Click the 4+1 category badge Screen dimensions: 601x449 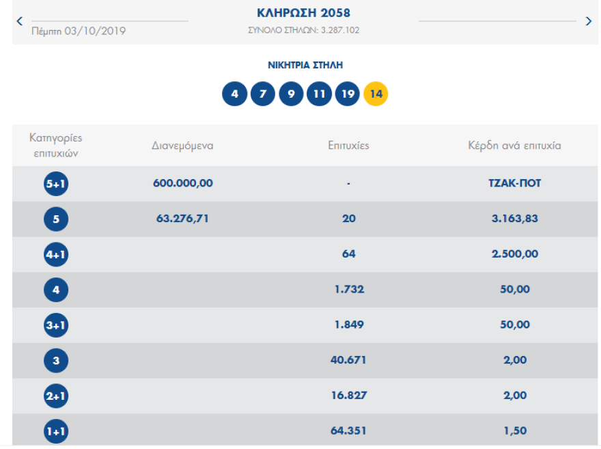(x=56, y=254)
